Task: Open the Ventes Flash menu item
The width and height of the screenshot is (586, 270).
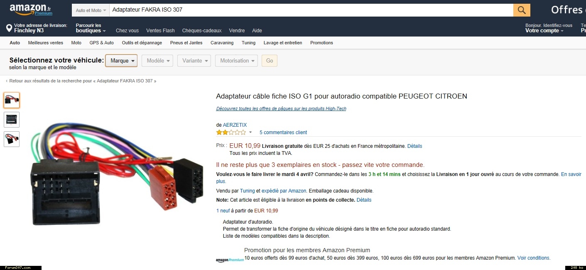Action: click(160, 31)
